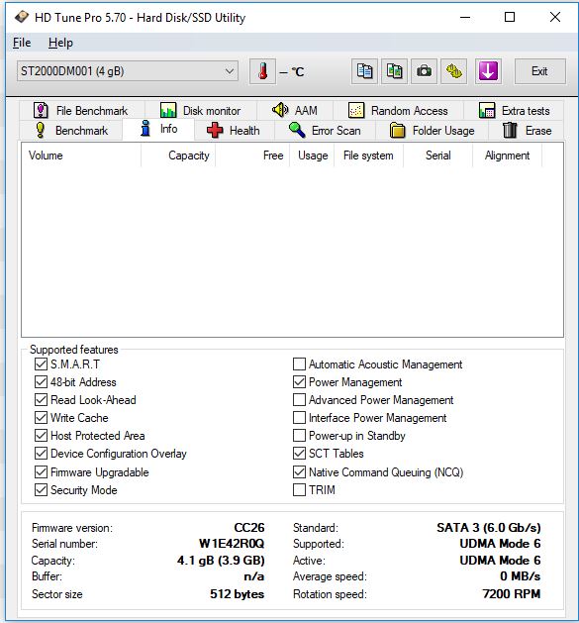The width and height of the screenshot is (579, 623).
Task: Open the AAM tab
Action: (x=295, y=110)
